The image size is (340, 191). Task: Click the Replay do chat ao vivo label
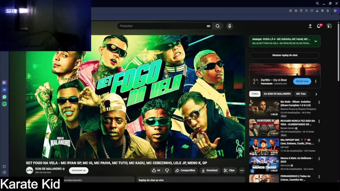pos(151,180)
